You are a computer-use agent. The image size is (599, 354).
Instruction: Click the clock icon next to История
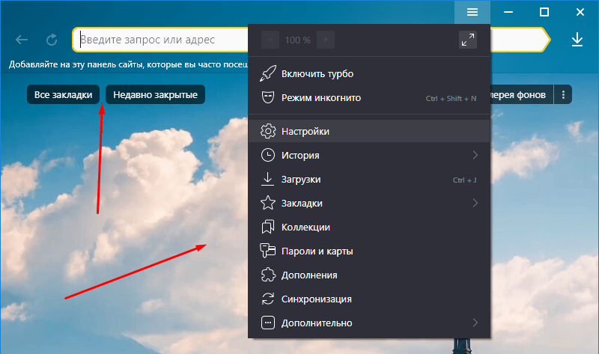pos(268,155)
